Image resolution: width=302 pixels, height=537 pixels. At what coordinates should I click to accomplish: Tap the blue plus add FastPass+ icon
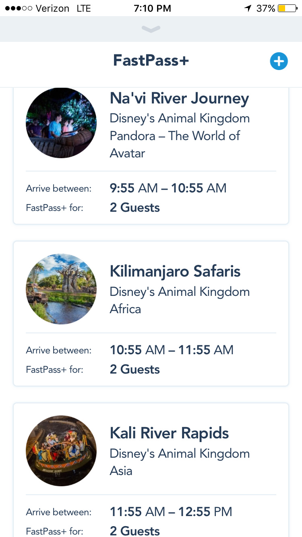coord(279,61)
